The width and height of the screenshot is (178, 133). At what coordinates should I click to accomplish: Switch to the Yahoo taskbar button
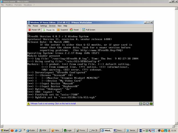pyautogui.click(x=56, y=131)
